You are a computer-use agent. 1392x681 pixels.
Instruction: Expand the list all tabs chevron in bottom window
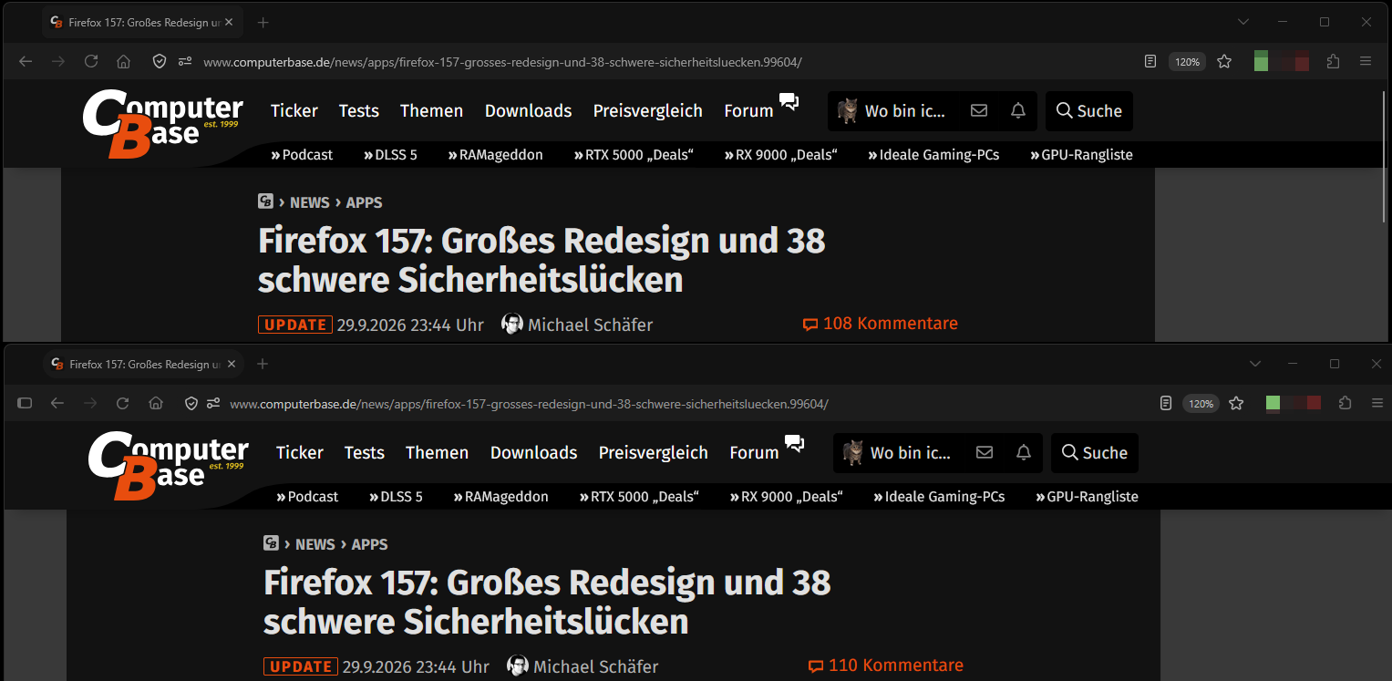[x=1255, y=364]
